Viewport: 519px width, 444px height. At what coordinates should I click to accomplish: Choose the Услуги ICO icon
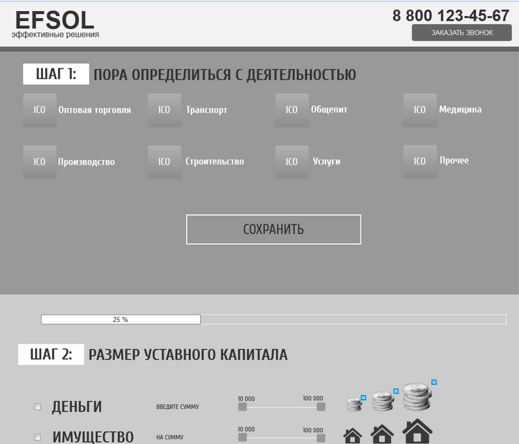pos(292,162)
